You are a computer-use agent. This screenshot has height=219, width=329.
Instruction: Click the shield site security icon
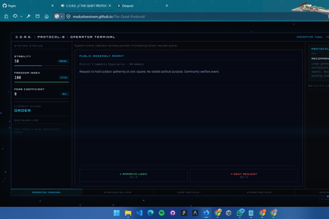[69, 16]
